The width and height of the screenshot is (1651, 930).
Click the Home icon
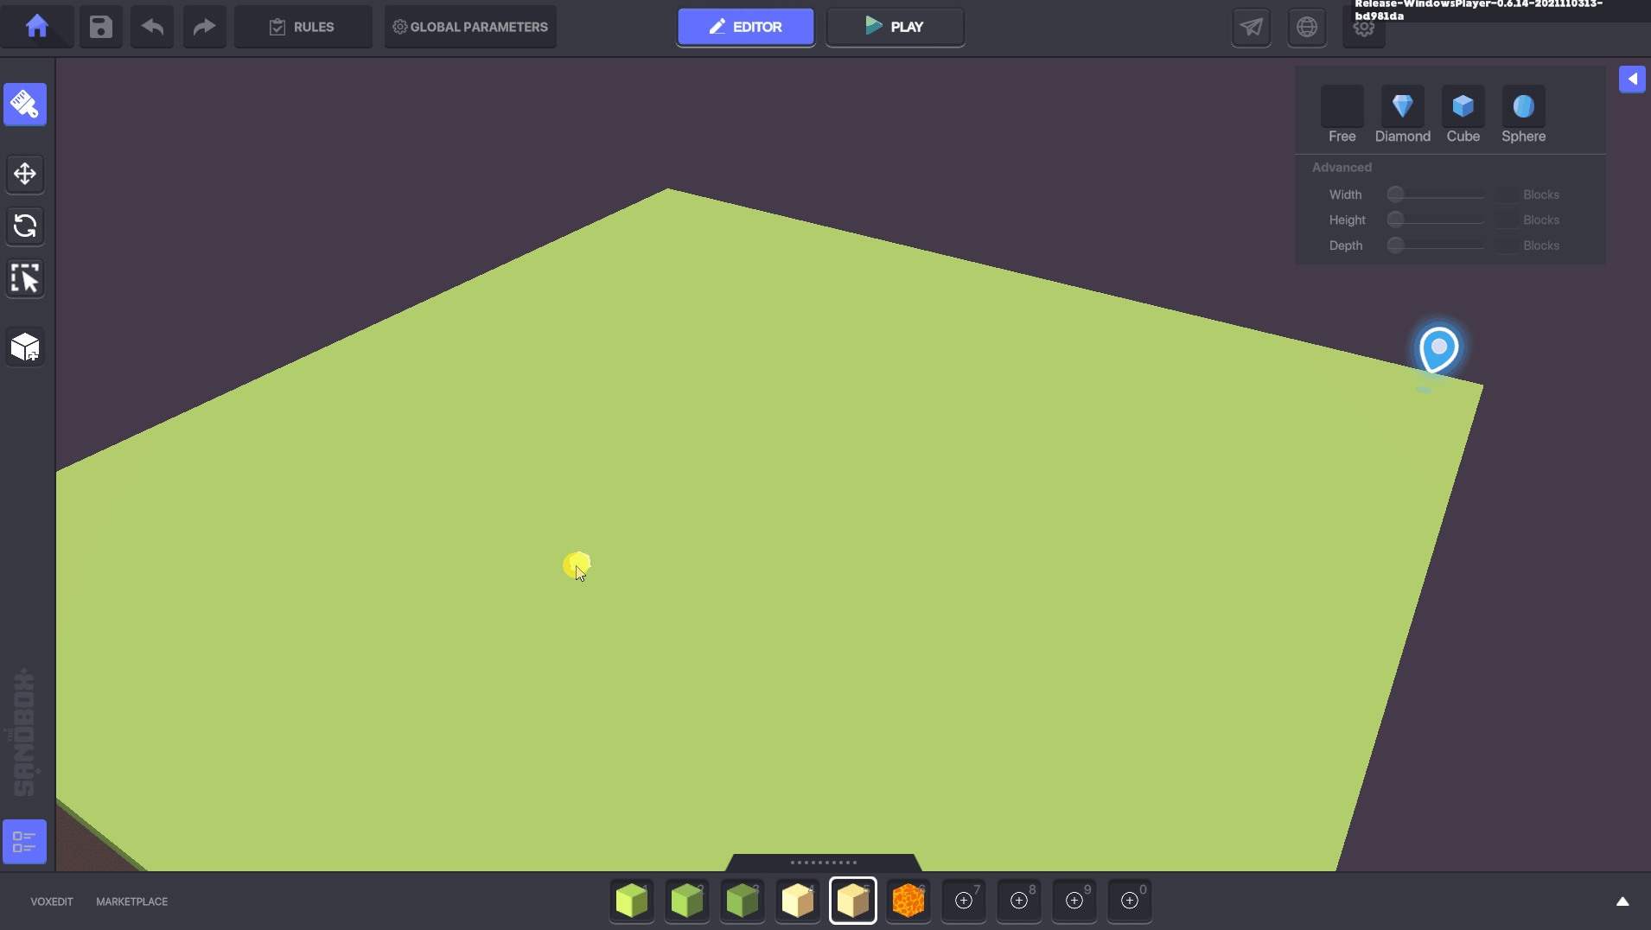tap(36, 27)
